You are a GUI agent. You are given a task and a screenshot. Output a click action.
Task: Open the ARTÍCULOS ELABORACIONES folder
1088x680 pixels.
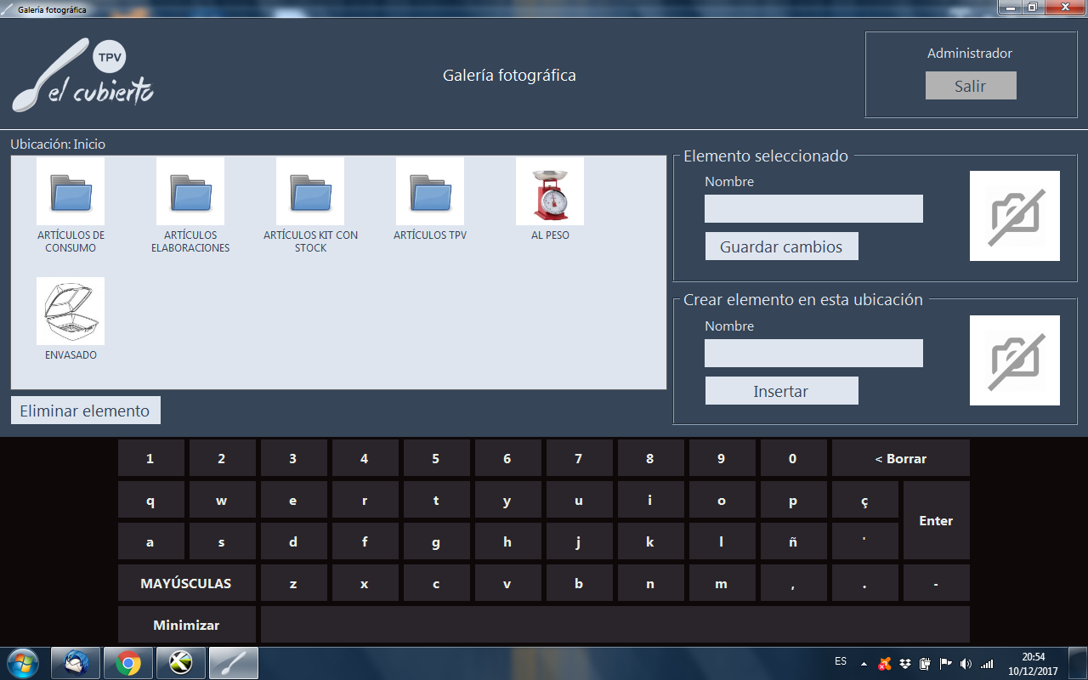(190, 191)
